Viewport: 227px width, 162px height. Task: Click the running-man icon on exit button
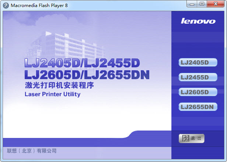(186, 138)
